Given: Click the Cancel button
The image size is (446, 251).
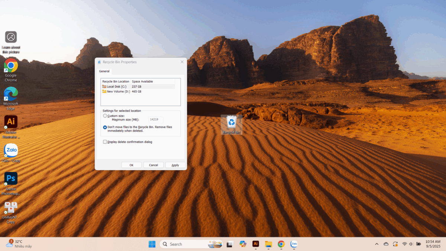Looking at the screenshot, I should [153, 165].
